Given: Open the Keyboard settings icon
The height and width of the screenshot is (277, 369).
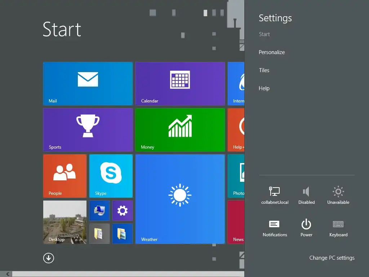Looking at the screenshot, I should [x=338, y=228].
